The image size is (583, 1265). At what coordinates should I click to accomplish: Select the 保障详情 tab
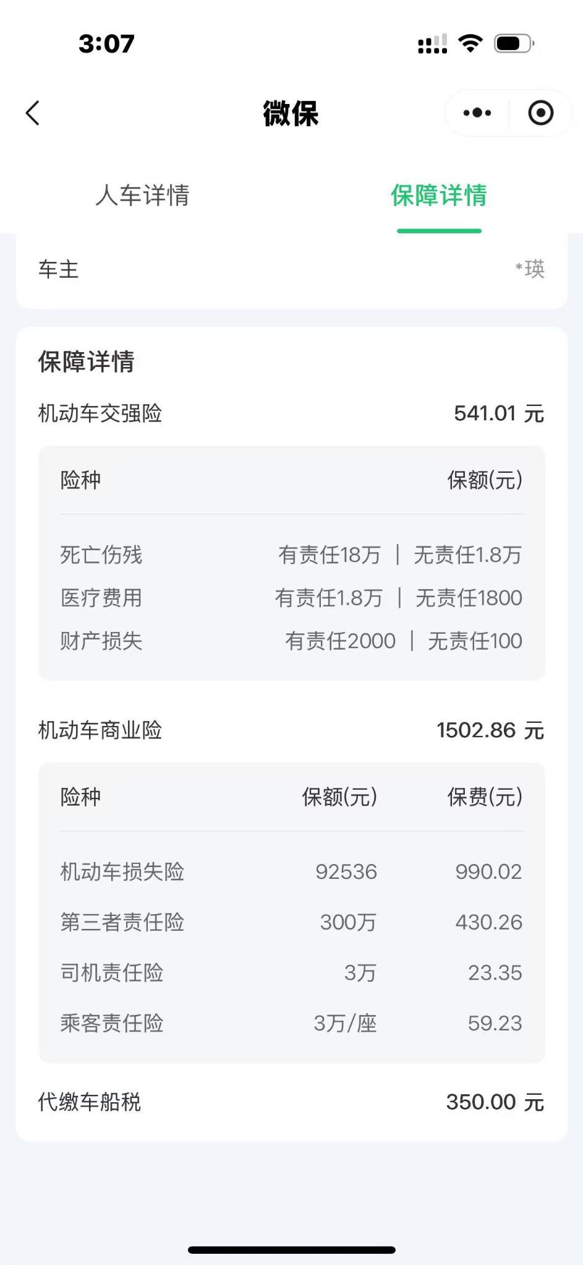click(439, 196)
